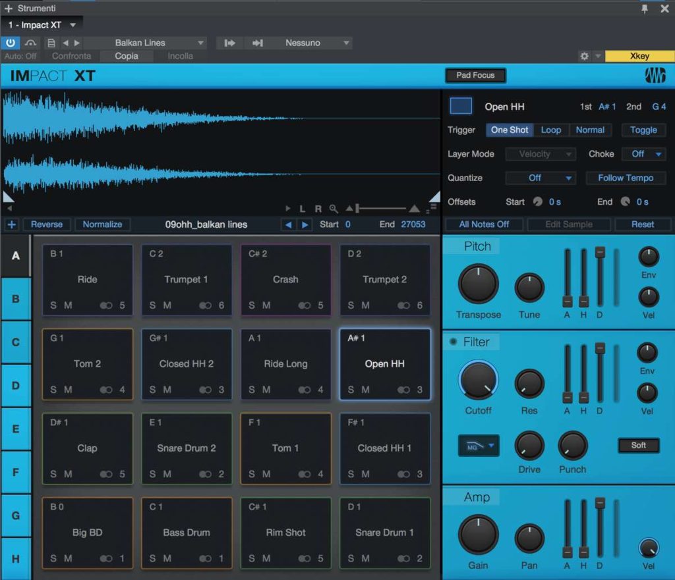
Task: Click the Normalize sample button
Action: pyautogui.click(x=102, y=224)
